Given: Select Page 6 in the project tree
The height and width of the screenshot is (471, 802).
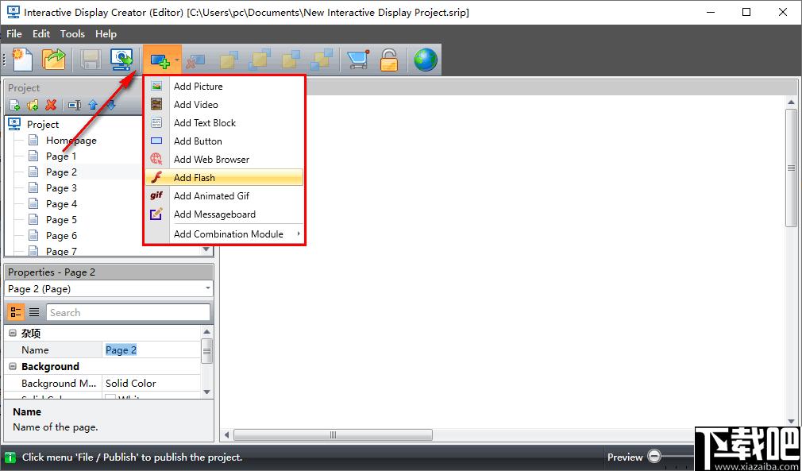Looking at the screenshot, I should [x=61, y=236].
